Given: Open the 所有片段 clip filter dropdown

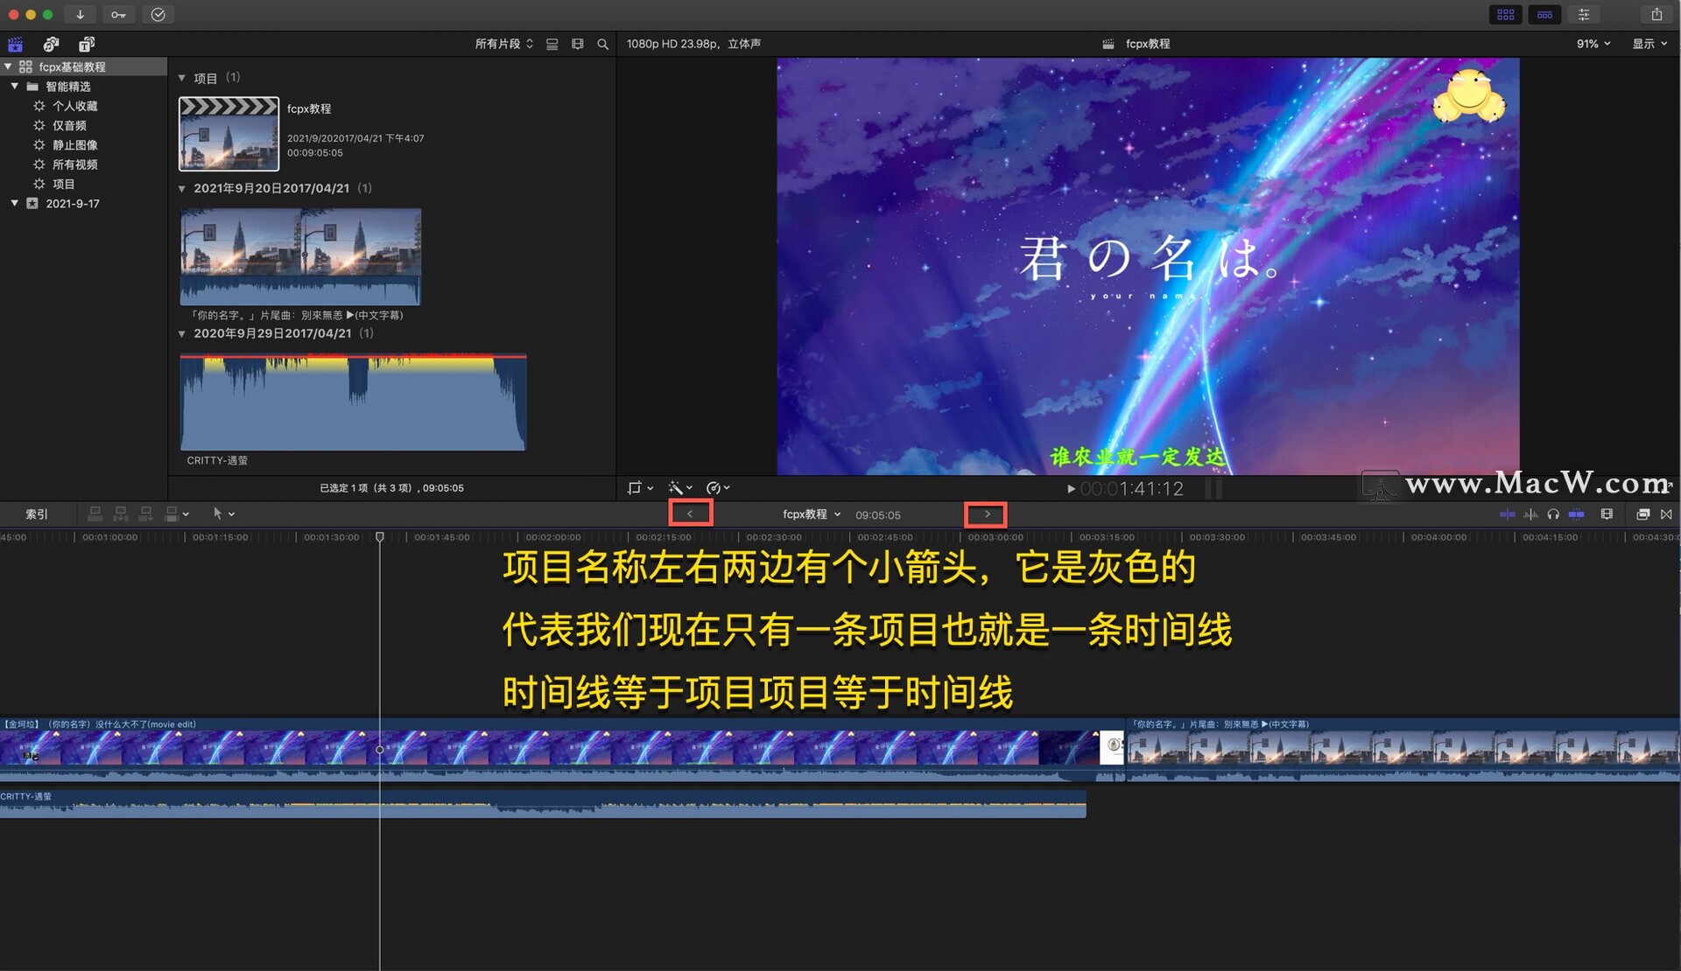Looking at the screenshot, I should [503, 44].
